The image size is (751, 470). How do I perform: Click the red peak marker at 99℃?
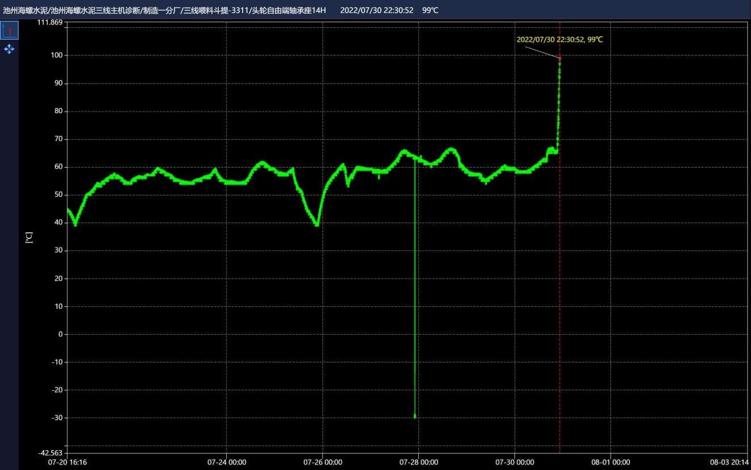(559, 58)
